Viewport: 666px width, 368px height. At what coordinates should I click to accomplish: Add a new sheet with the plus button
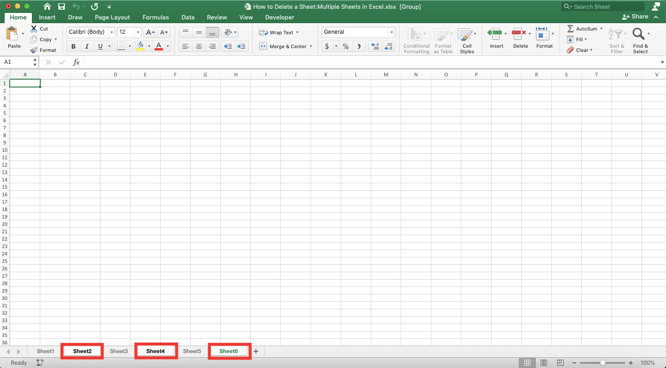[x=255, y=351]
